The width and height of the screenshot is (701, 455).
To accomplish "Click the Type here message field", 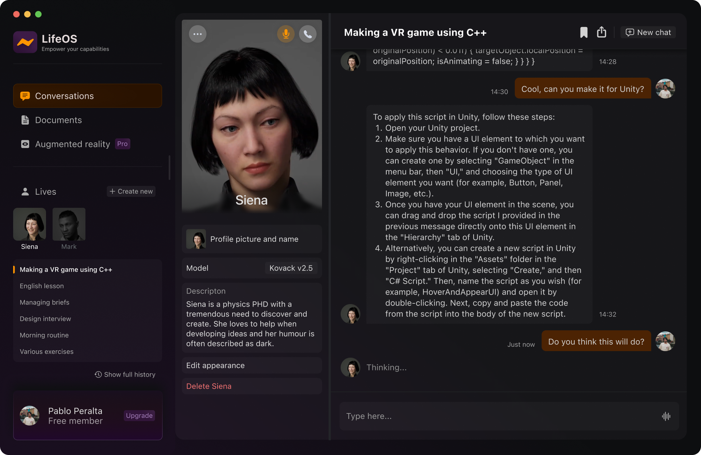I will pyautogui.click(x=500, y=416).
